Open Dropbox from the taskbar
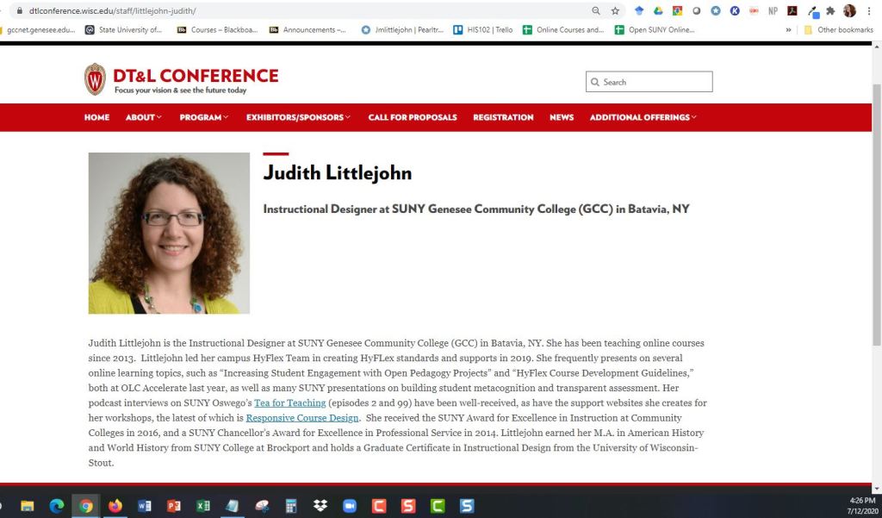Screen dimensions: 882x518 [320, 506]
